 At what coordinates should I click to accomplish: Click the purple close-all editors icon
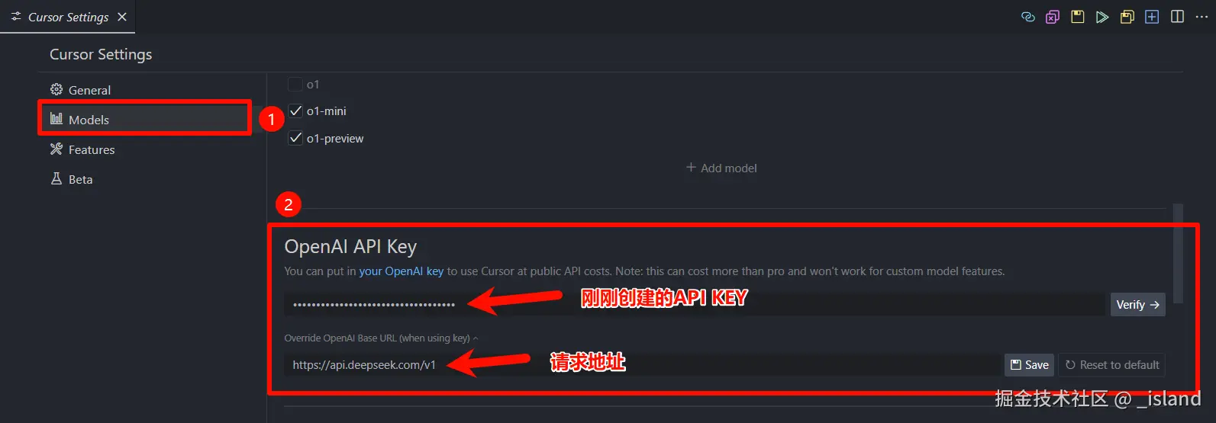1053,17
